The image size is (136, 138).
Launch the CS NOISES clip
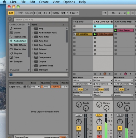[x=74, y=34]
